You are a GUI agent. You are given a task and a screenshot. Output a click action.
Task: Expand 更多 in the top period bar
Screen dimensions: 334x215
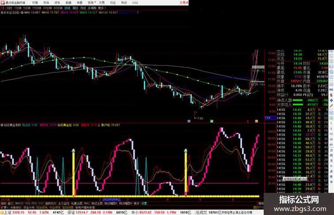click(102, 8)
